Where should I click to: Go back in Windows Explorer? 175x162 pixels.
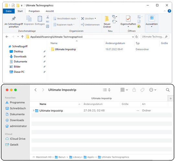click(x=7, y=37)
